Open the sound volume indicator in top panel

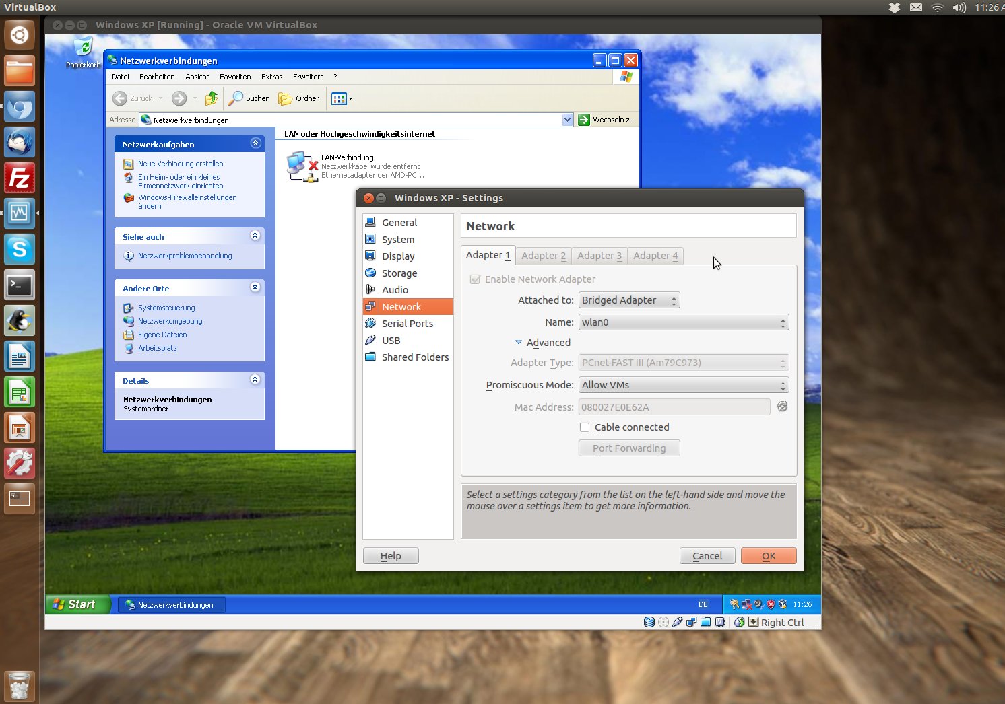(x=959, y=7)
